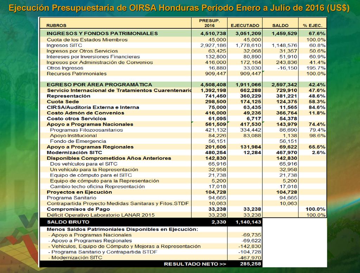Click the bold 'Apoyo a Programas Nacionales' row label

(90, 124)
